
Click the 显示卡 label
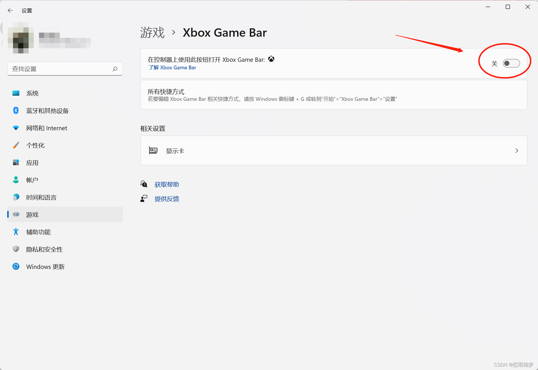click(175, 151)
